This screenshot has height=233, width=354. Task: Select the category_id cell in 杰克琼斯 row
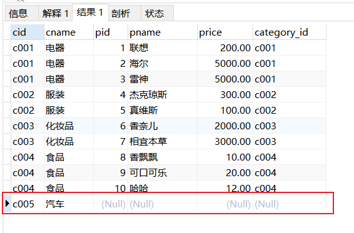[290, 94]
